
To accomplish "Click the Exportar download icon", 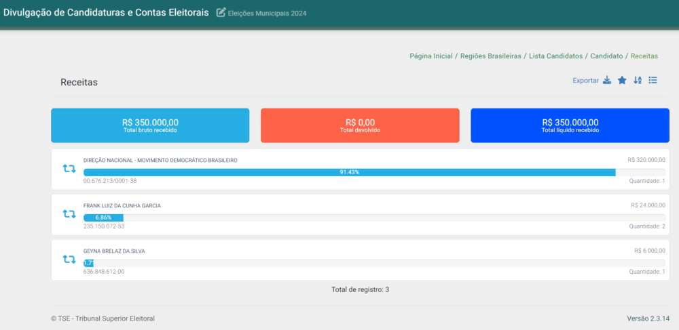I will (607, 81).
